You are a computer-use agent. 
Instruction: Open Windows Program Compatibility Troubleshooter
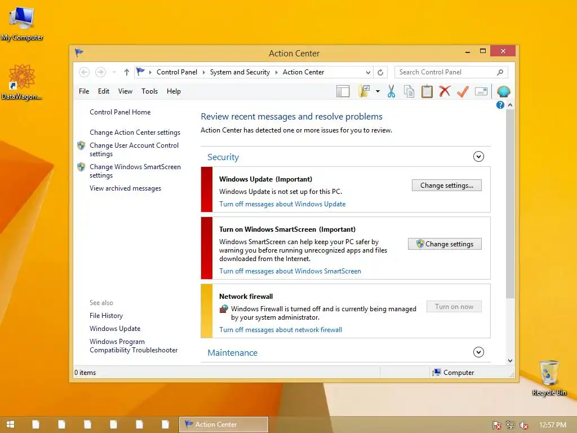[x=134, y=346]
